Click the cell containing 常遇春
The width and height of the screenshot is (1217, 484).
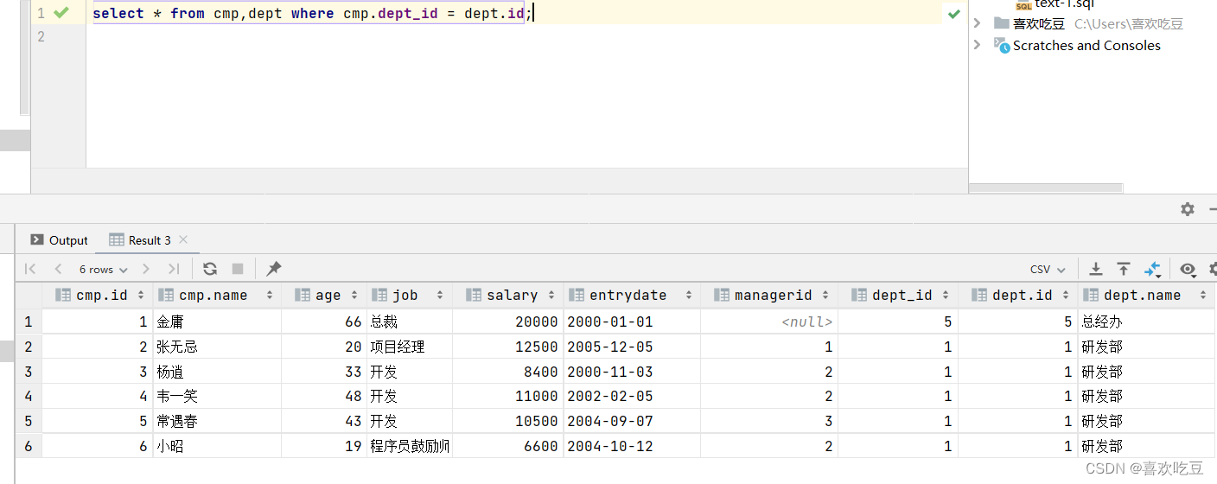tap(217, 422)
